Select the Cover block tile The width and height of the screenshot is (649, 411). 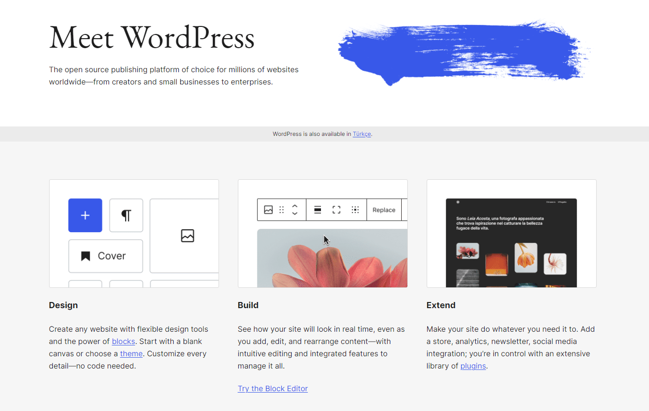point(105,256)
